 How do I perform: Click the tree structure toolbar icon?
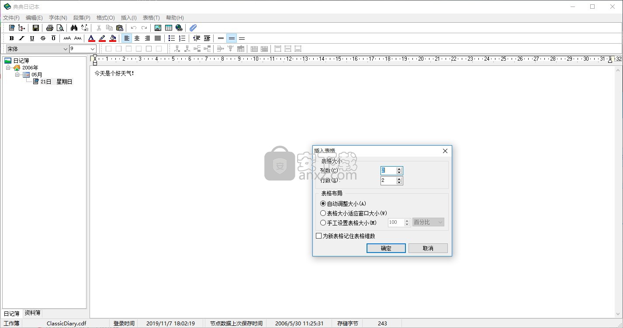22,28
